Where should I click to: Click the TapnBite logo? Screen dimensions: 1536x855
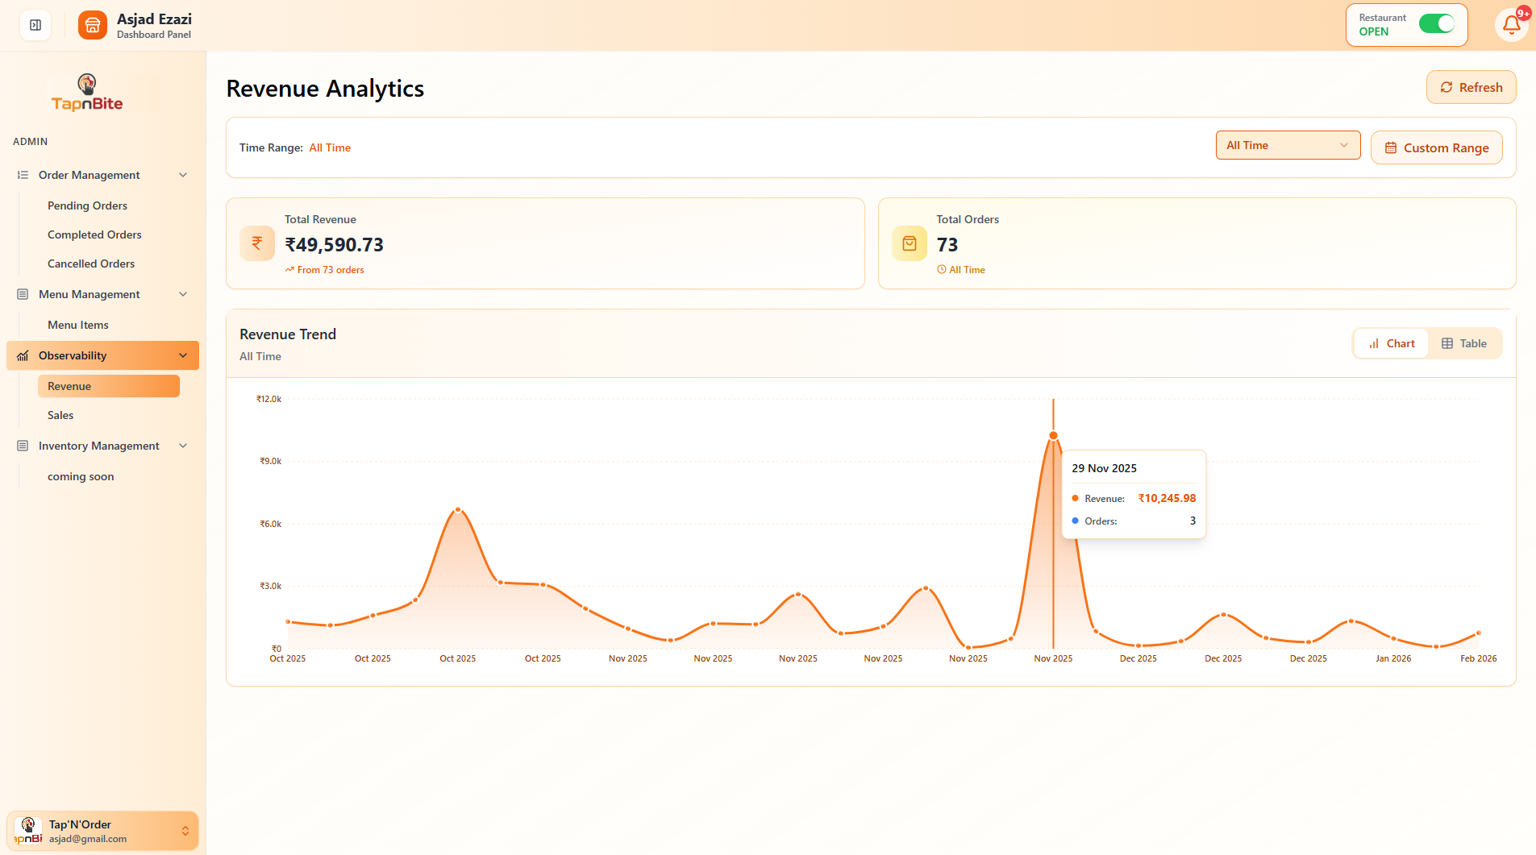[x=86, y=91]
